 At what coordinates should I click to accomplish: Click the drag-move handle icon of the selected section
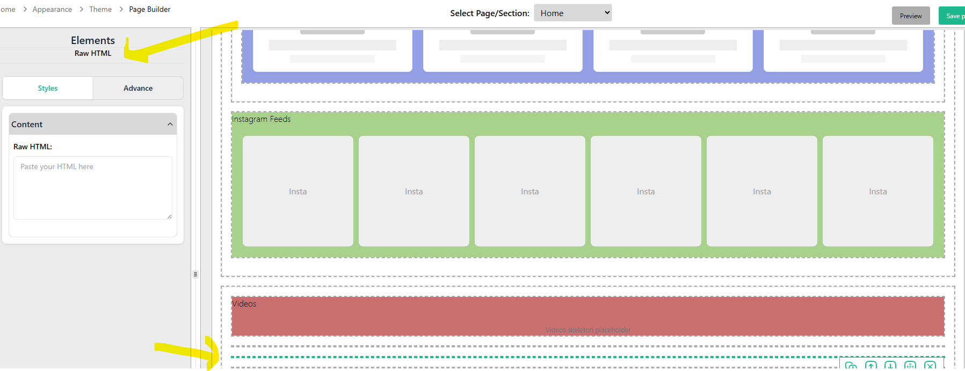click(910, 366)
